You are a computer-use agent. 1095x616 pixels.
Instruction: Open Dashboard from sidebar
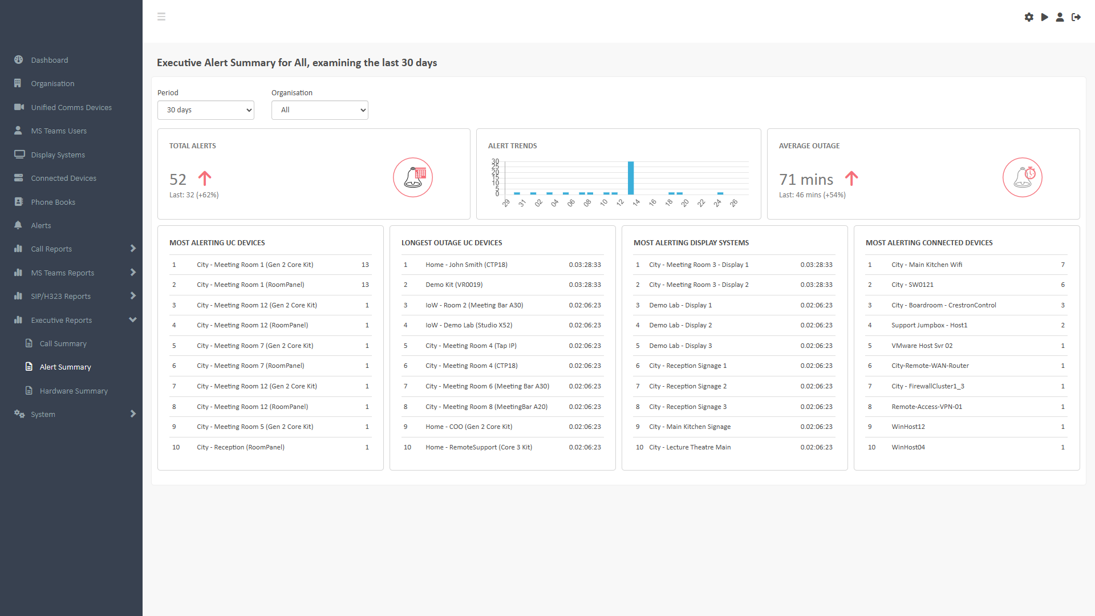tap(50, 60)
